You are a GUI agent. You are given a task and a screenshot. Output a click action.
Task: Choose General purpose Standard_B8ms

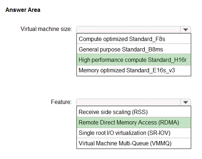click(x=134, y=49)
